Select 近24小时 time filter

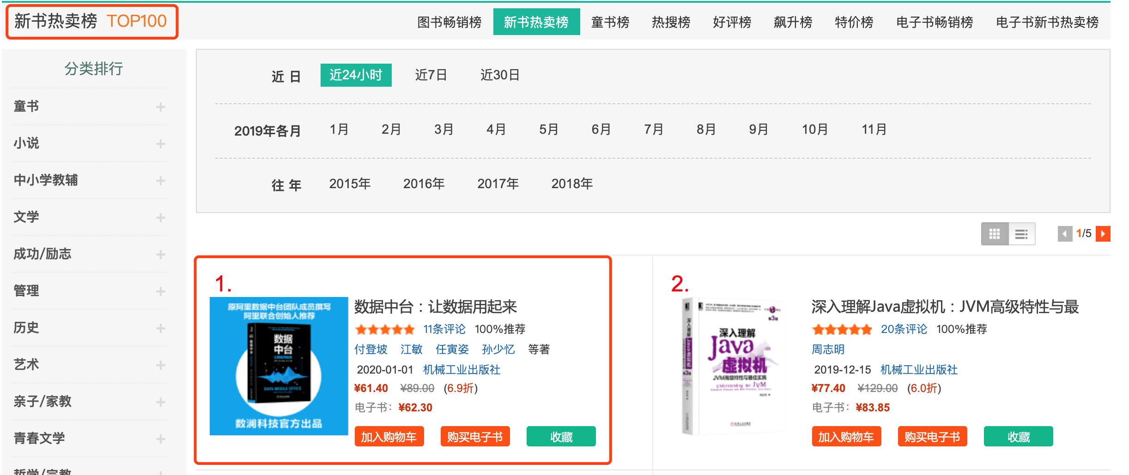coord(356,75)
